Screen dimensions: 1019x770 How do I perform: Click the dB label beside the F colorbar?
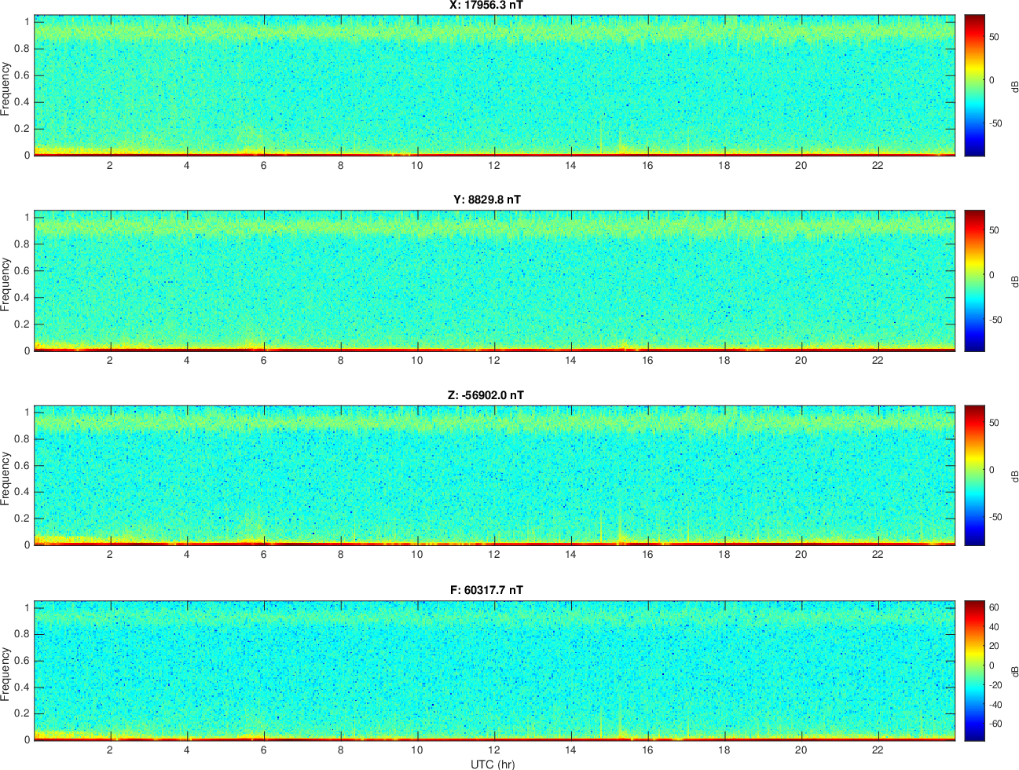[x=1014, y=672]
